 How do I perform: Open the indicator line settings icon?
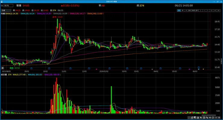[192, 118]
